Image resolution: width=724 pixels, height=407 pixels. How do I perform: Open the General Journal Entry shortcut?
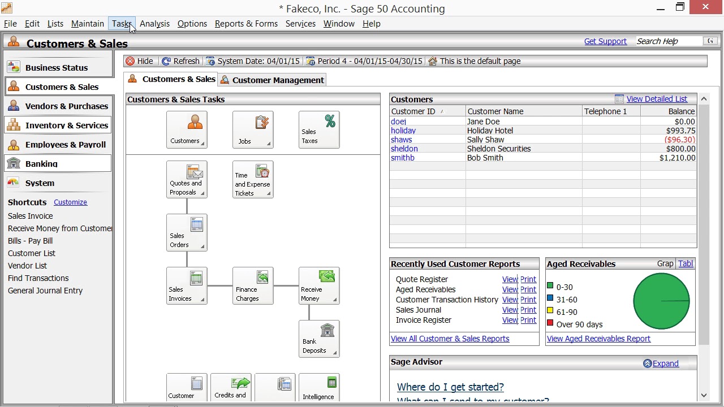(45, 291)
